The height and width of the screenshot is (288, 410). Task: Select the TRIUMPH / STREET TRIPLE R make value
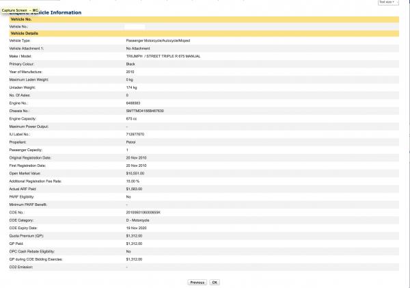click(x=163, y=56)
